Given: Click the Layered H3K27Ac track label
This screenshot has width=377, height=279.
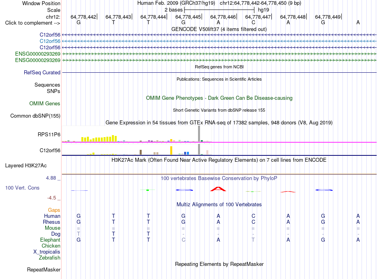Looking at the screenshot, I should [x=26, y=166].
